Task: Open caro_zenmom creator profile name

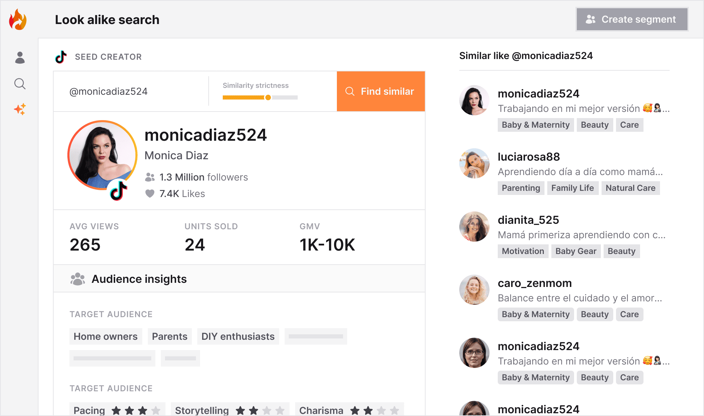Action: [x=535, y=283]
